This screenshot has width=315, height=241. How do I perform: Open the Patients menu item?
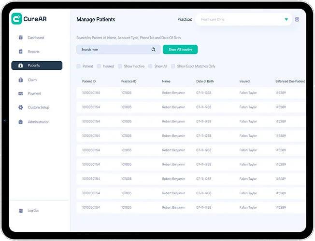[x=37, y=66]
